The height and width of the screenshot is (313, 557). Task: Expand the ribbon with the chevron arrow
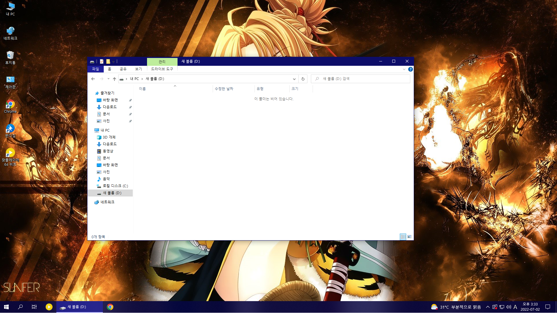click(x=404, y=69)
